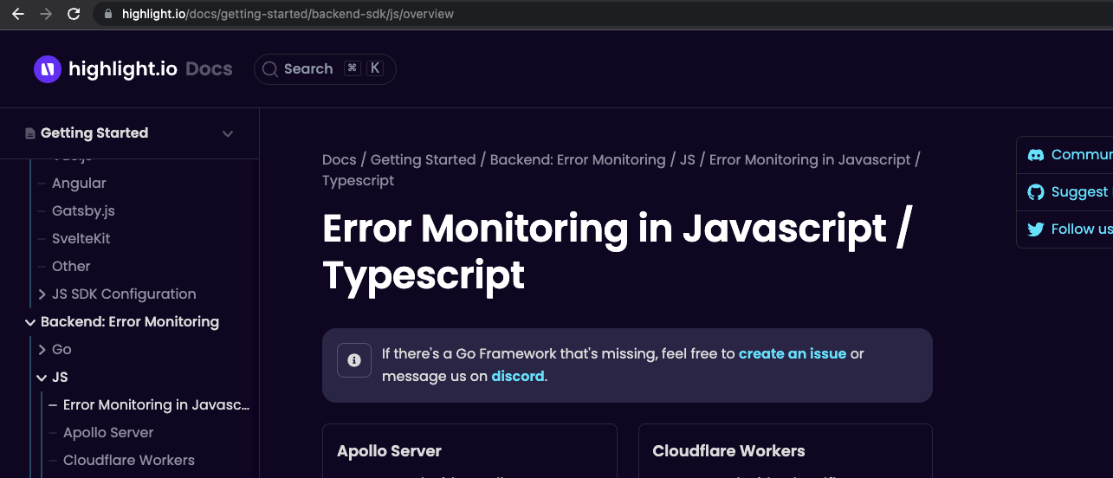Viewport: 1113px width, 478px height.
Task: Click the info icon in the notice box
Action: click(353, 360)
